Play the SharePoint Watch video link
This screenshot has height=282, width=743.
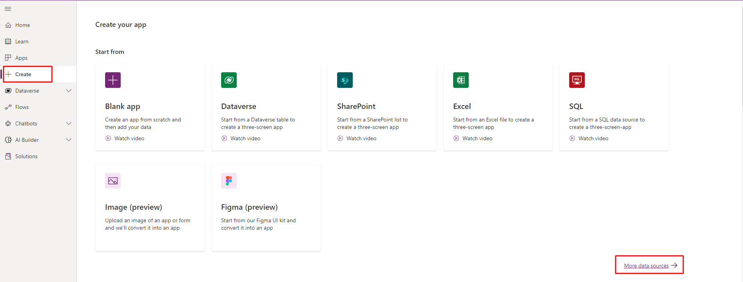click(x=361, y=138)
